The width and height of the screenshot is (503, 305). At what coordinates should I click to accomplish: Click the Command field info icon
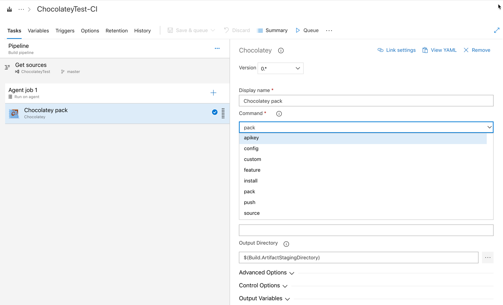coord(279,114)
